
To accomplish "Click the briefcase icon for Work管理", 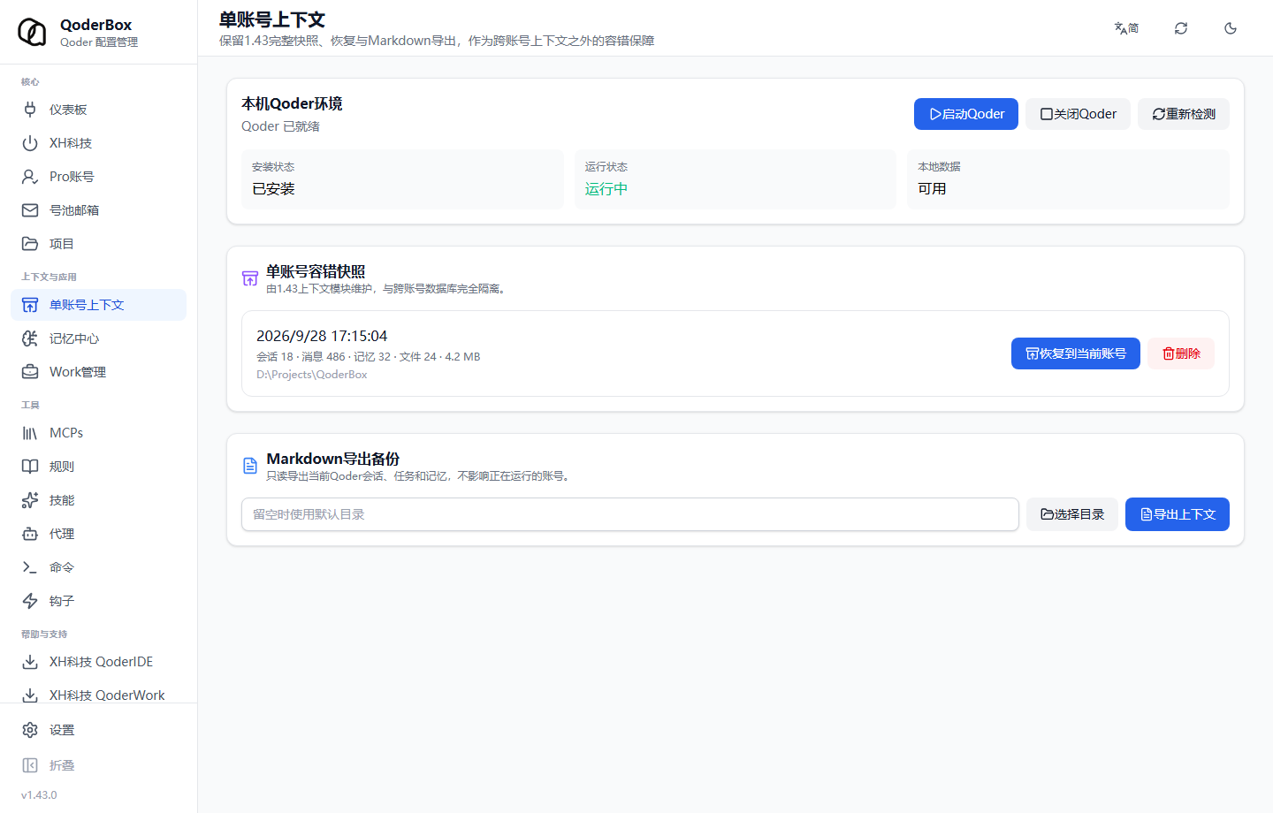I will [30, 372].
